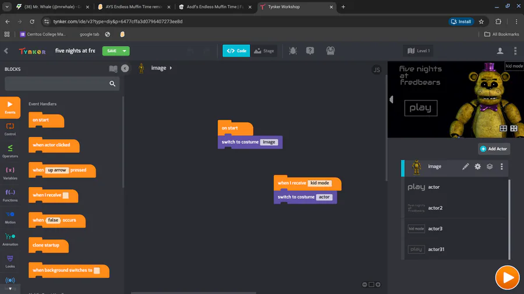Reset workspace zoom to fit
Image resolution: width=524 pixels, height=294 pixels.
coord(371,284)
